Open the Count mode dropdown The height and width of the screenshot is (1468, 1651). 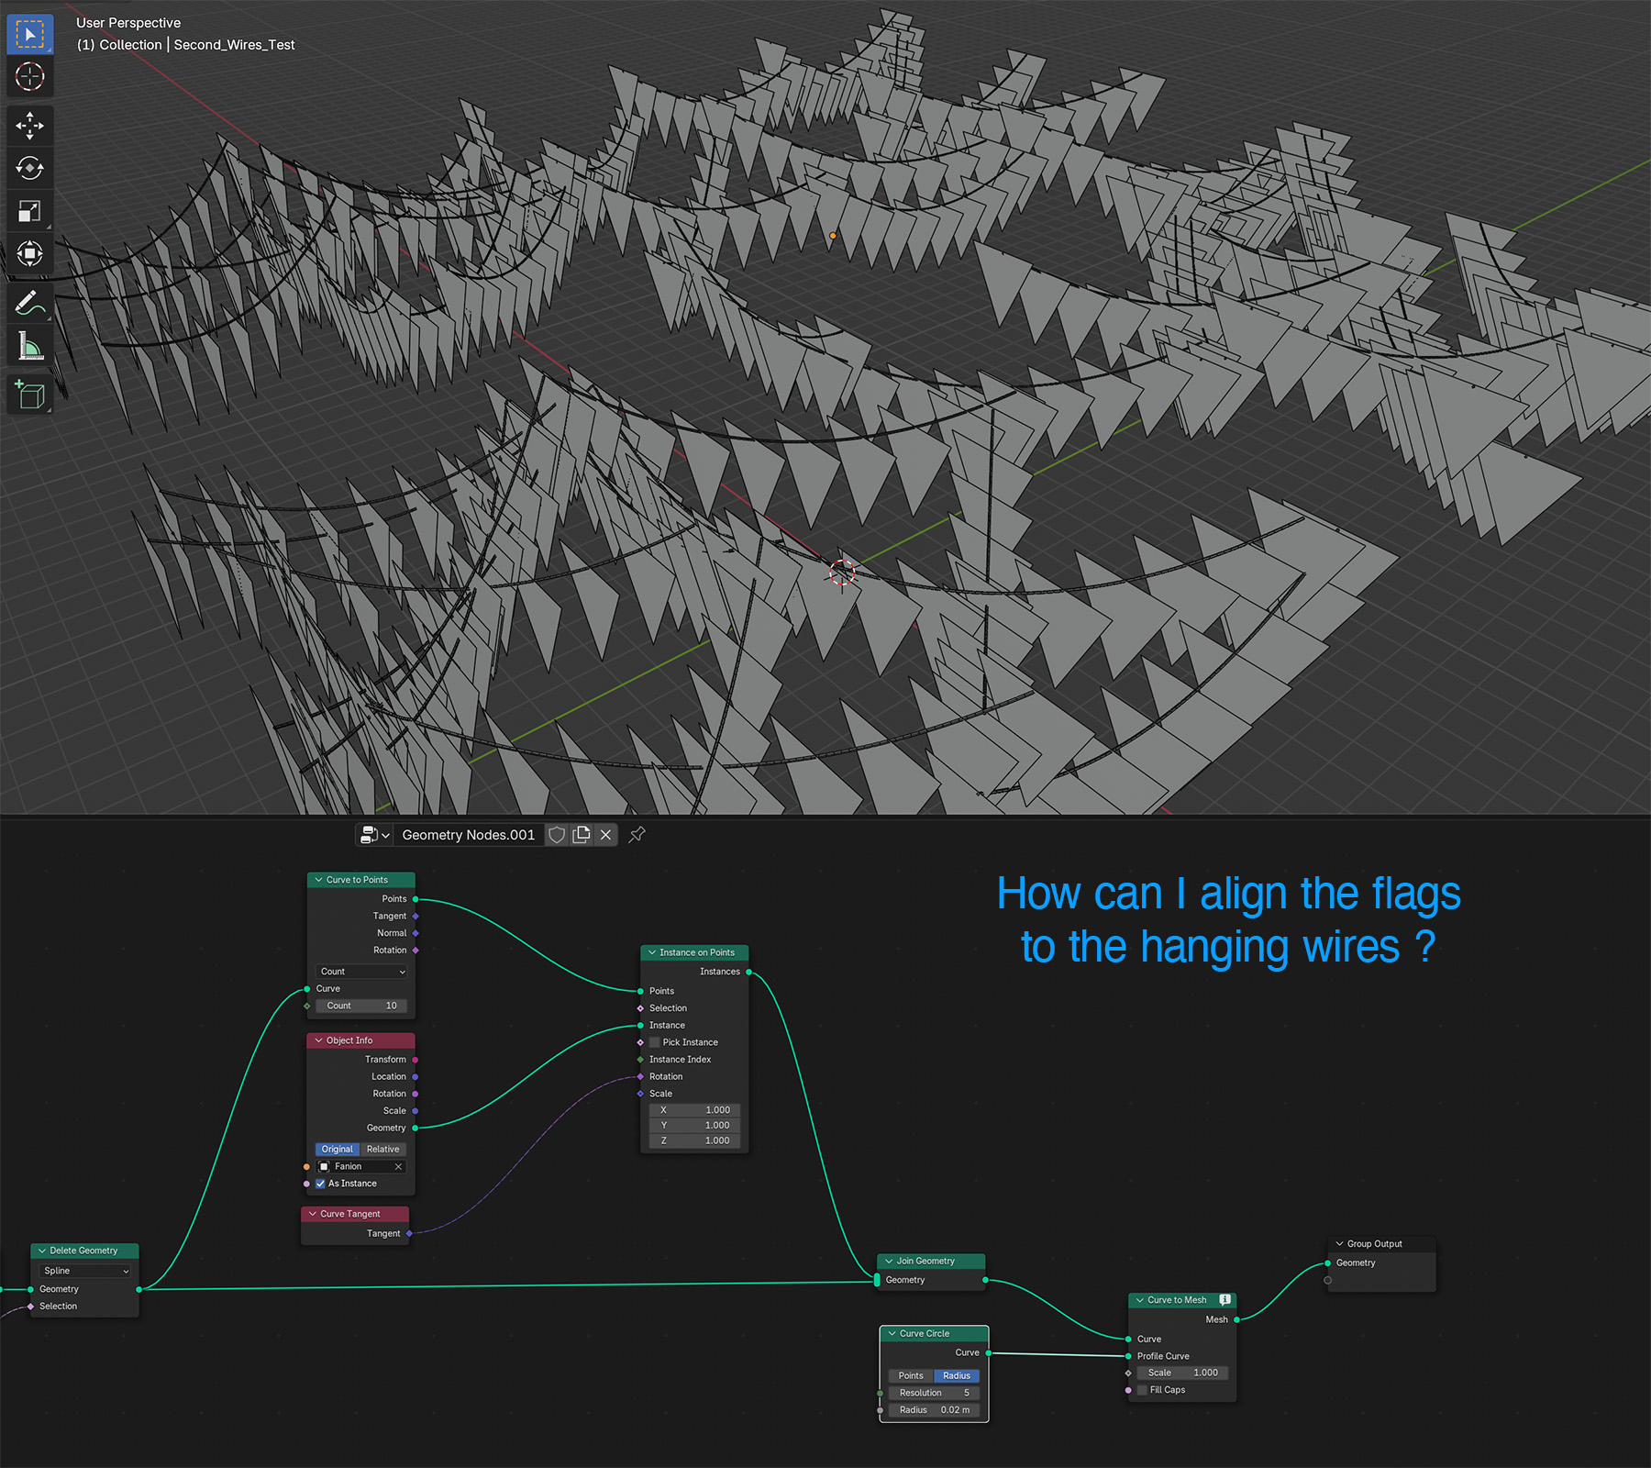pos(361,972)
